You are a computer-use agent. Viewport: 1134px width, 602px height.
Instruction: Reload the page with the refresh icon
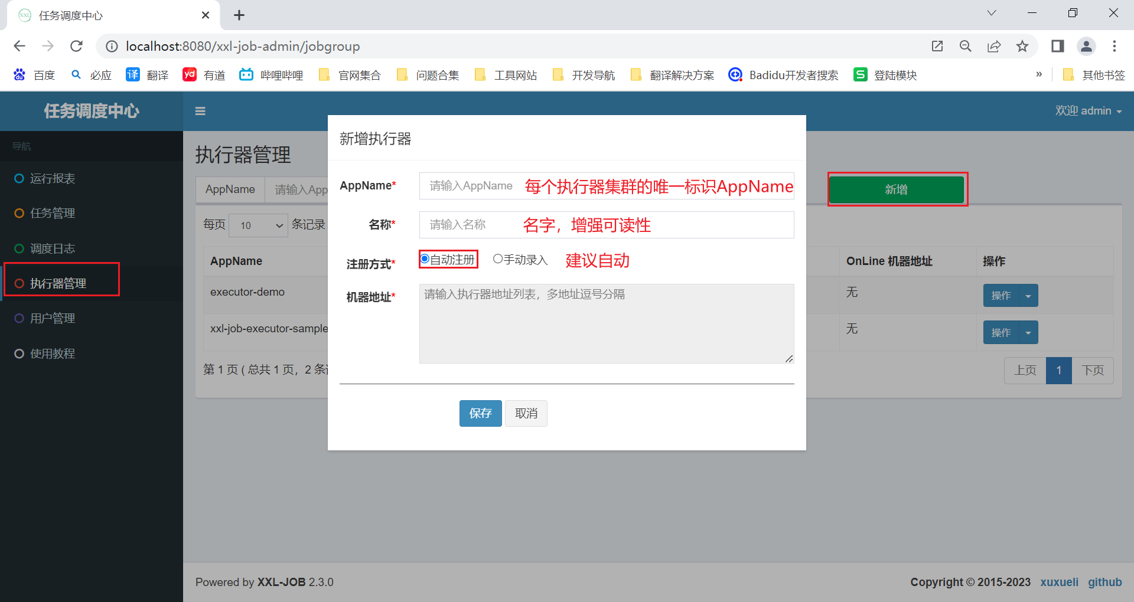76,46
